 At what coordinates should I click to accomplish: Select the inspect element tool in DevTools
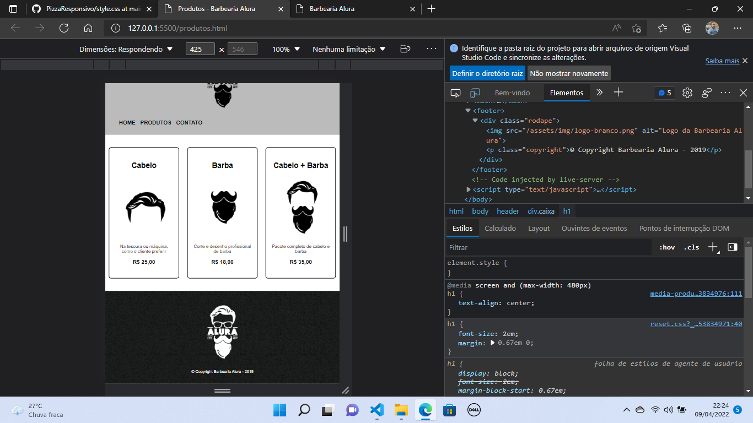[455, 93]
